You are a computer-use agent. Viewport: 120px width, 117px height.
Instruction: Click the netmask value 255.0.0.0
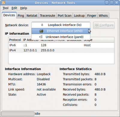coord(47,50)
